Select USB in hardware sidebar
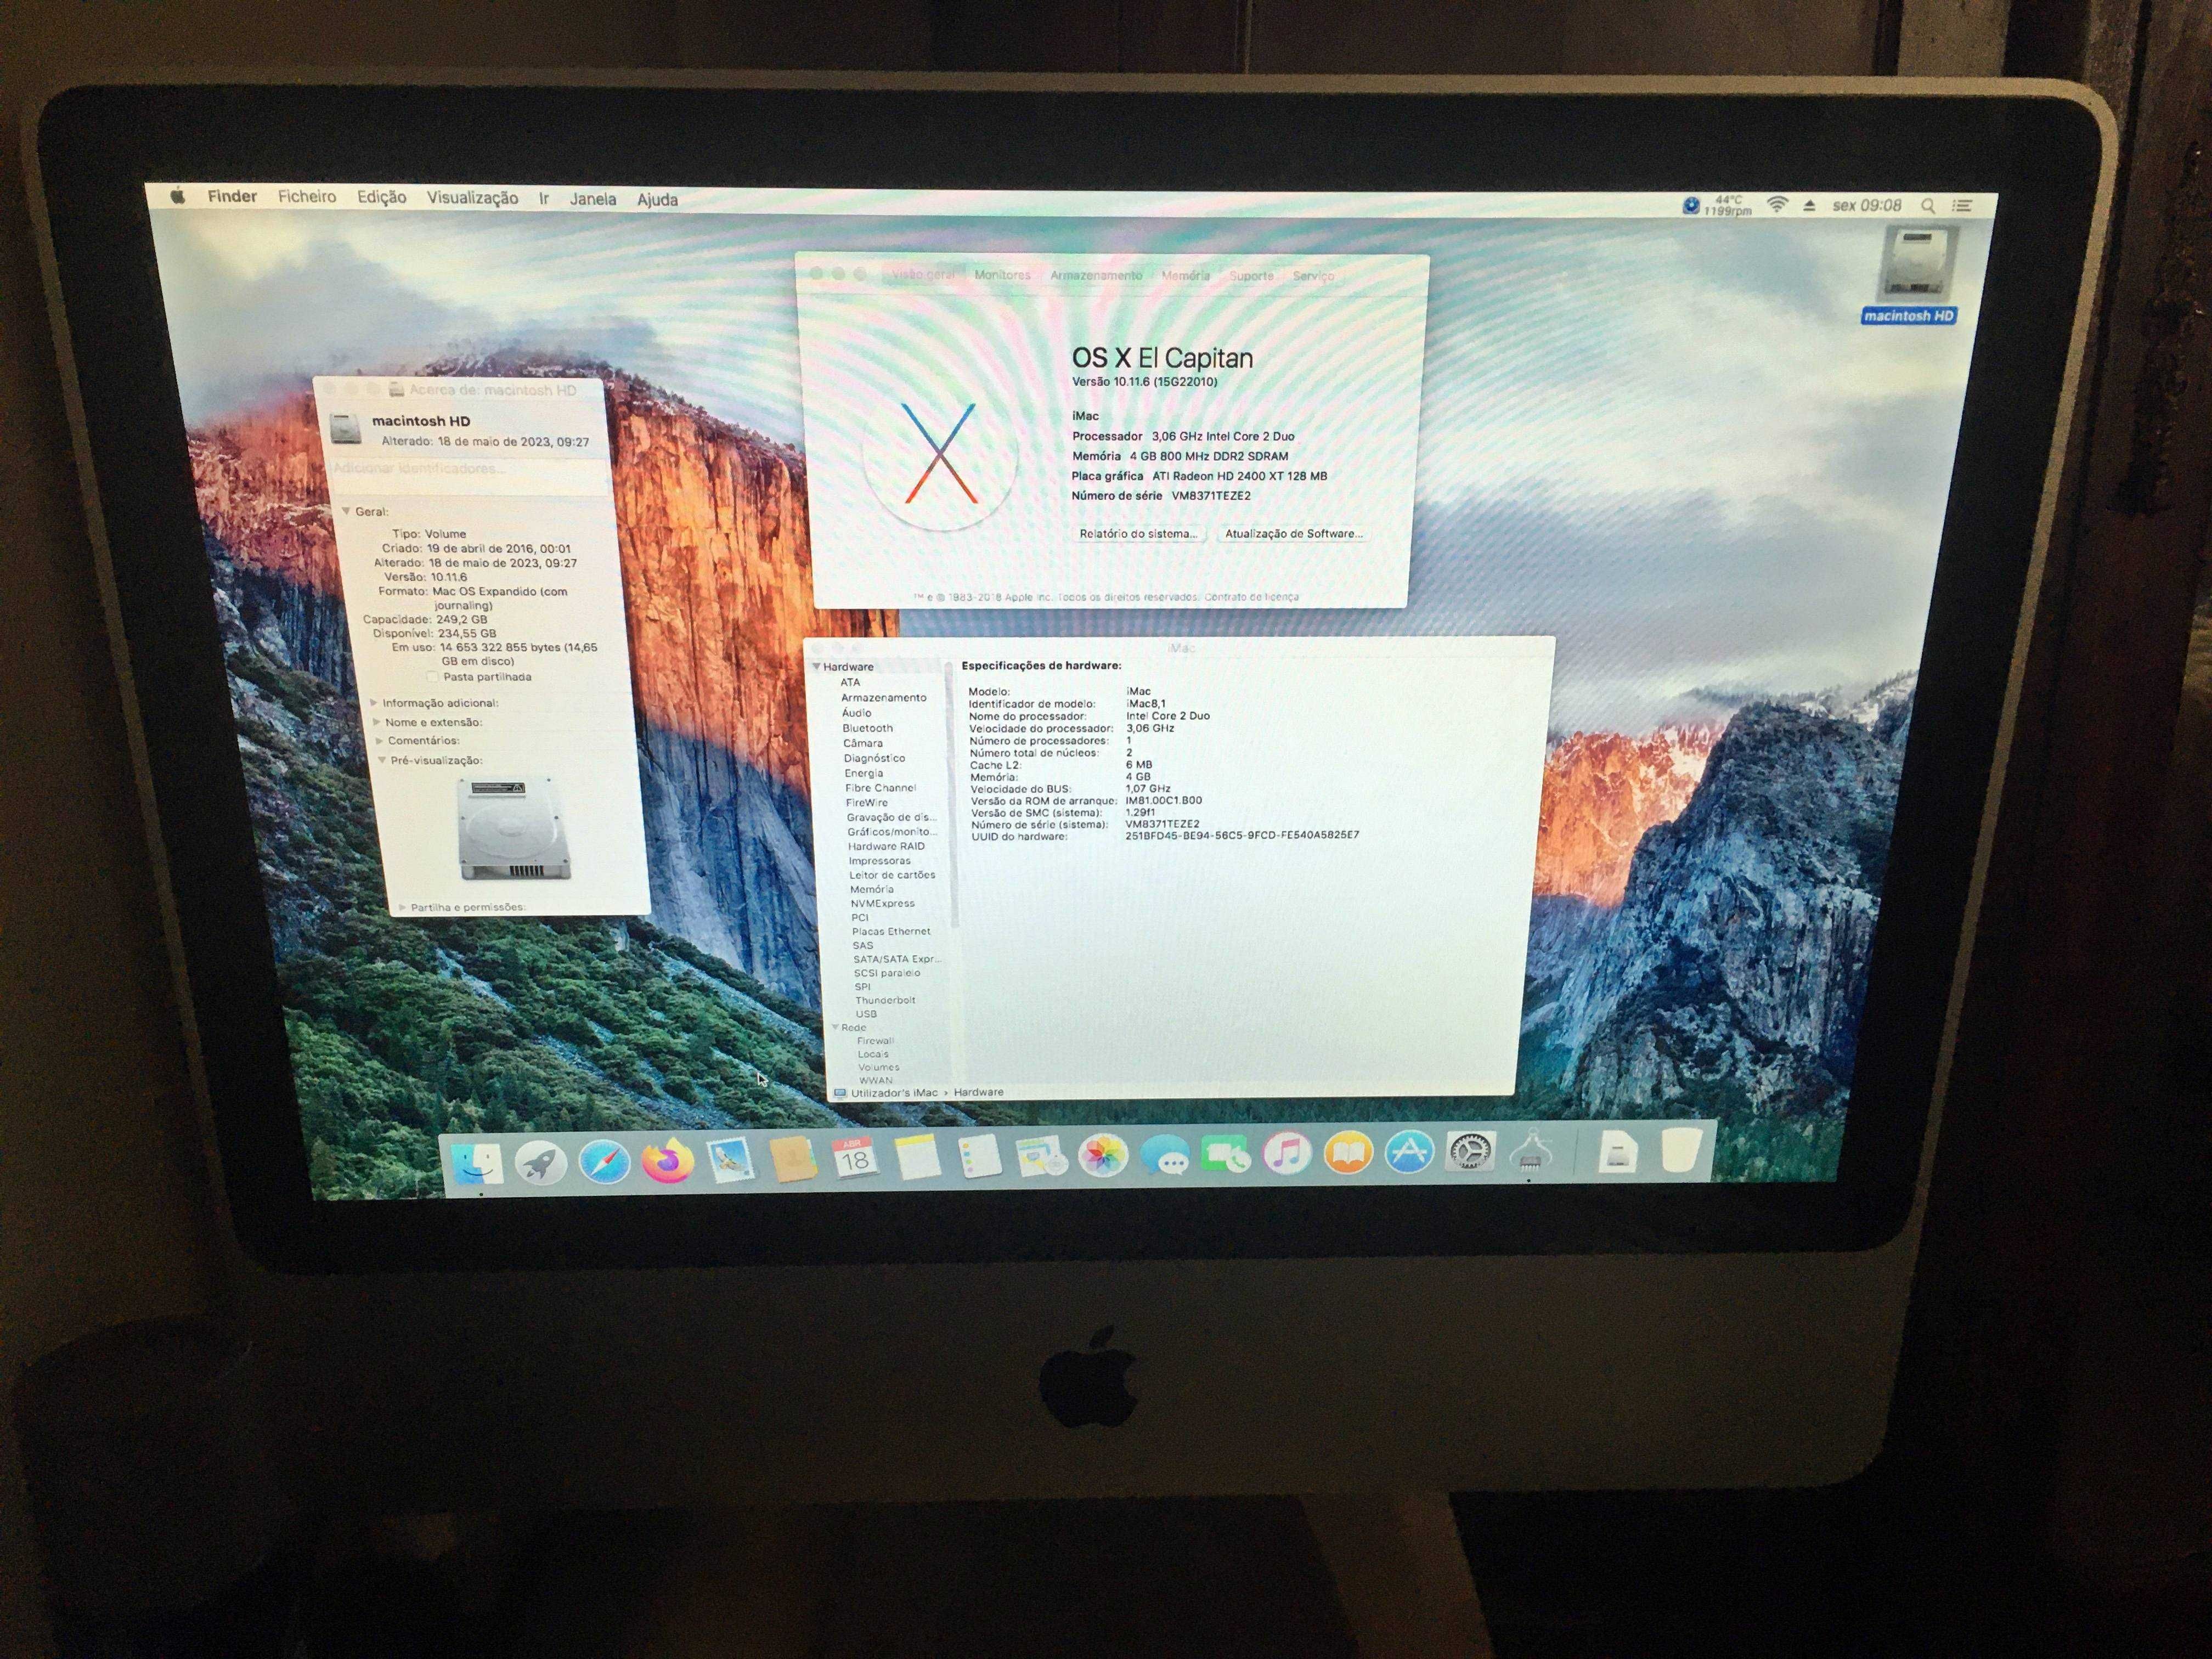This screenshot has height=1659, width=2212. pos(866,1014)
